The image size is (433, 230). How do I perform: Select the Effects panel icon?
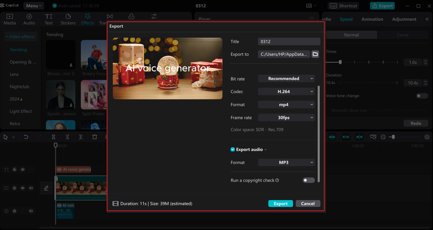(88, 19)
